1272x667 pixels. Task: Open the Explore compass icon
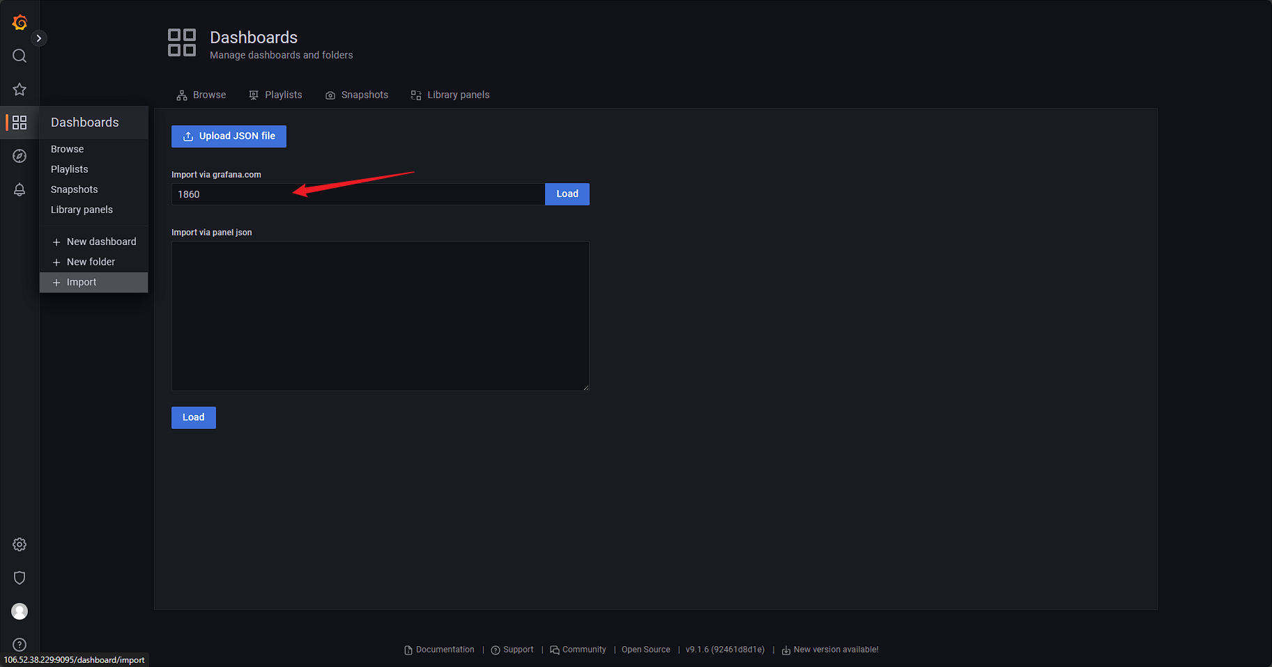click(20, 156)
